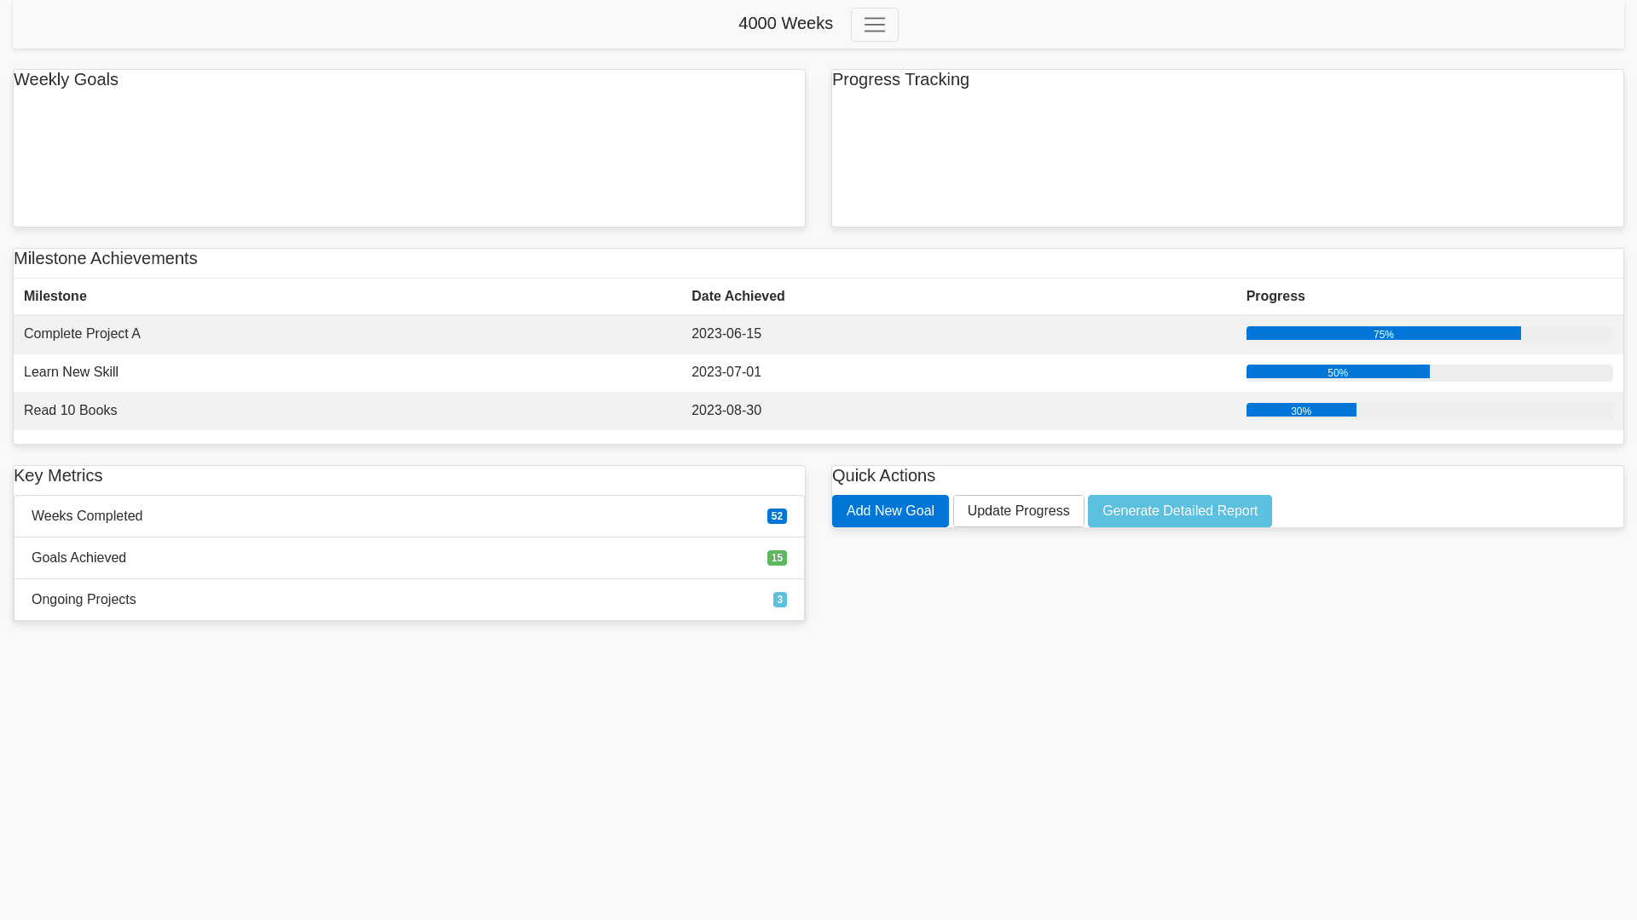
Task: Click the 3 ongoing projects badge
Action: tap(779, 600)
